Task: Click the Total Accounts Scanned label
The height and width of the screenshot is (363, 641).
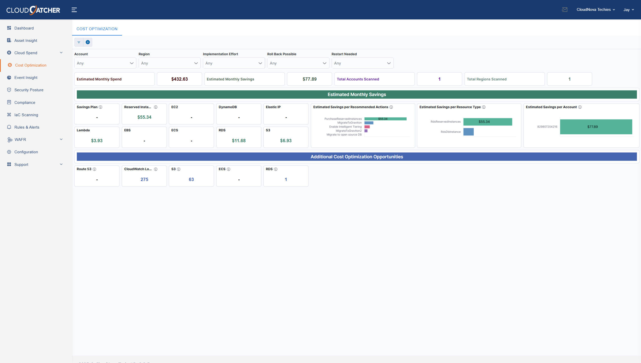Action: click(x=358, y=79)
